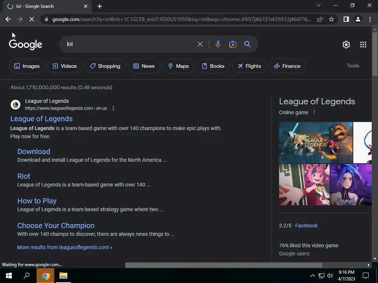Open the How to Play sitelink
Screen dimensions: 378x283
coord(37,201)
